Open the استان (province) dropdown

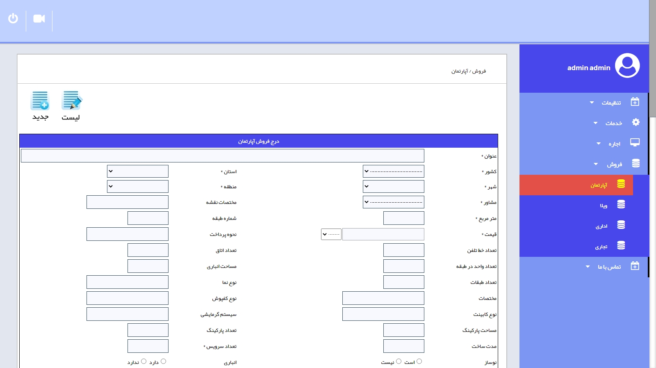click(x=137, y=171)
